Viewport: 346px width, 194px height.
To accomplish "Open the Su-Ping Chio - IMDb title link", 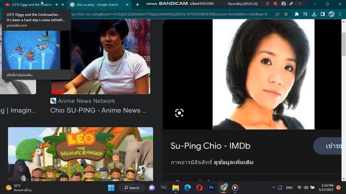I will tap(210, 146).
